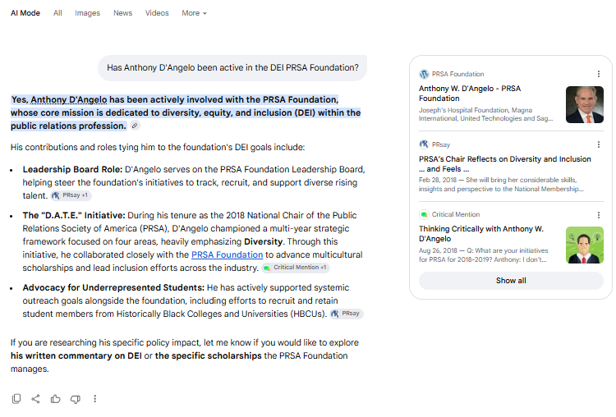Click the Critical Mention source favicon

(424, 214)
